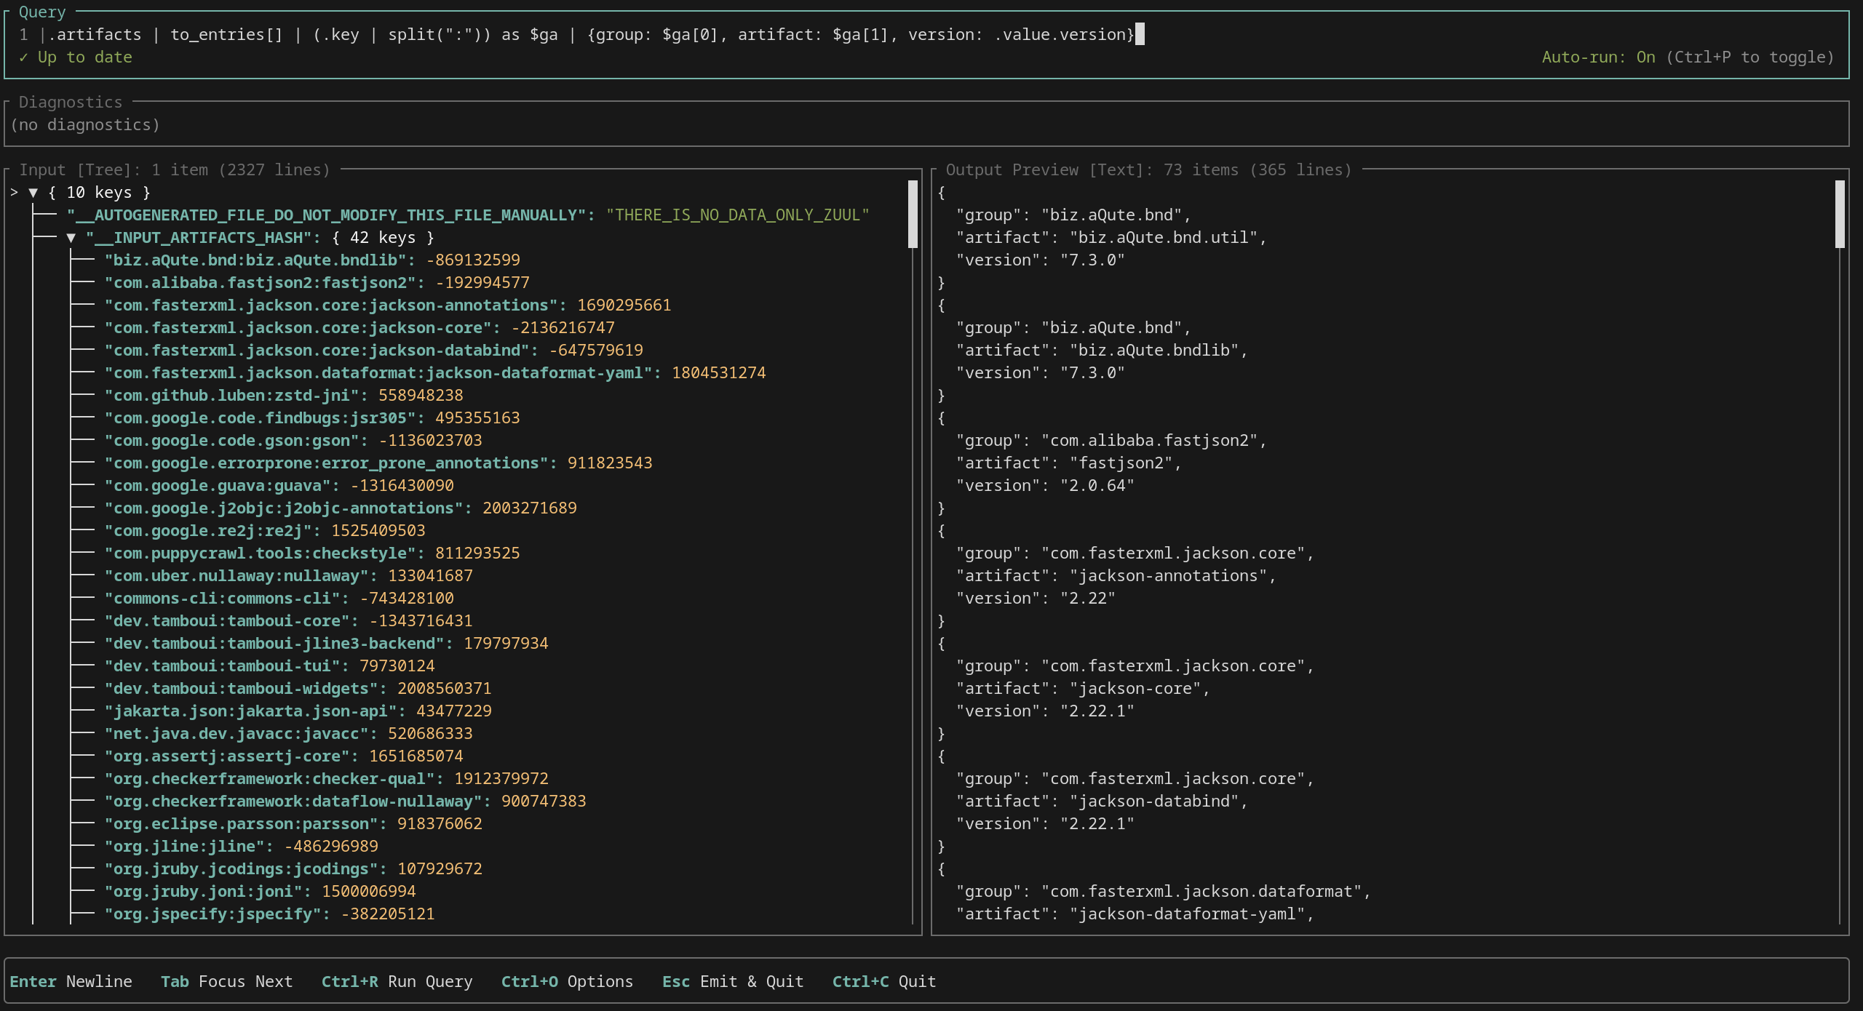Select the jakarta.json:jakarta.json-api row
Viewport: 1863px width, 1011px height.
click(x=298, y=711)
